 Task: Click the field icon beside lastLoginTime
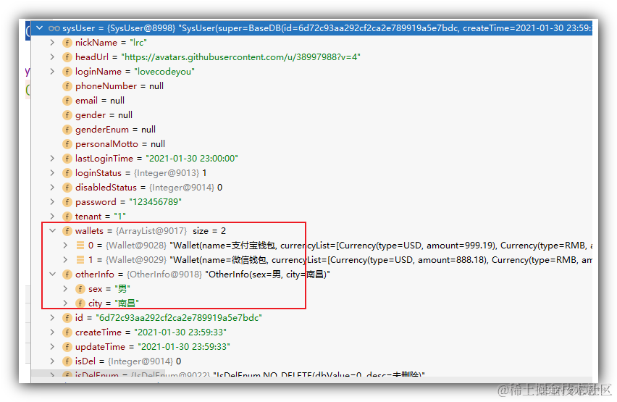pyautogui.click(x=67, y=159)
